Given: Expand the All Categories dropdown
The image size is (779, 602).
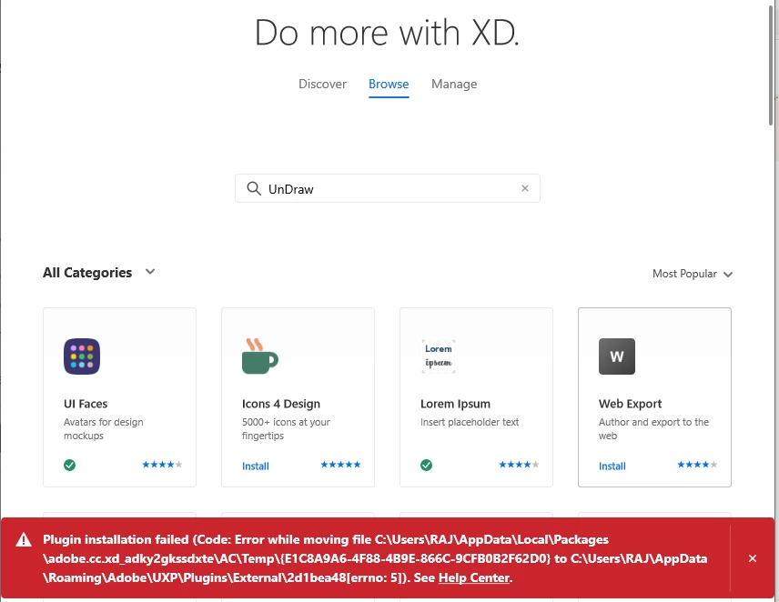Looking at the screenshot, I should [99, 273].
